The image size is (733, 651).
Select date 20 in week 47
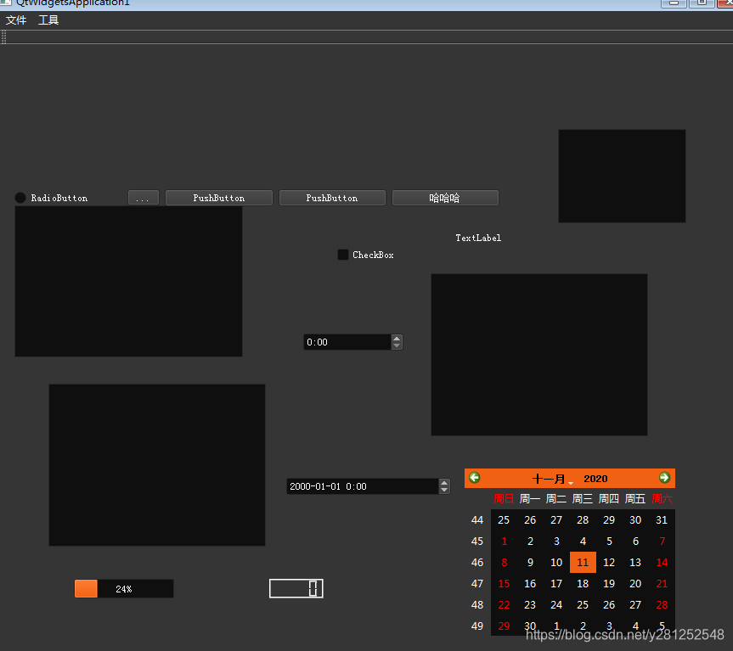point(635,584)
